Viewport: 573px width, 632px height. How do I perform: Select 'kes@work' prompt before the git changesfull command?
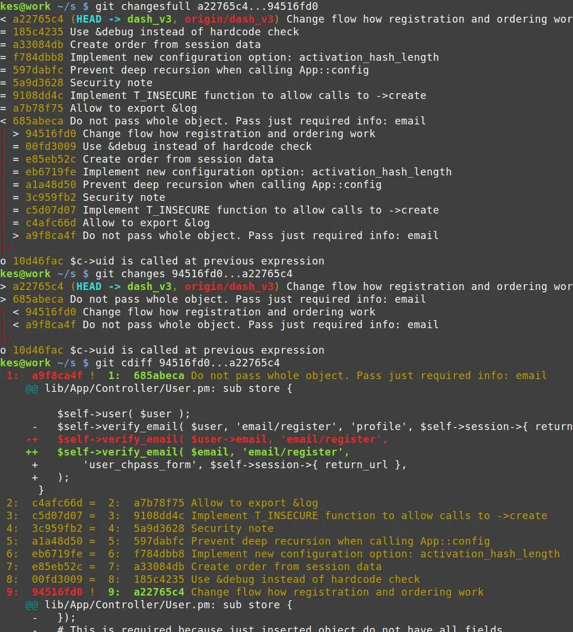pyautogui.click(x=25, y=6)
